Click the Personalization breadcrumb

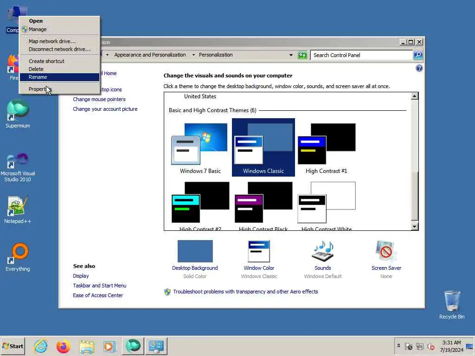(216, 55)
